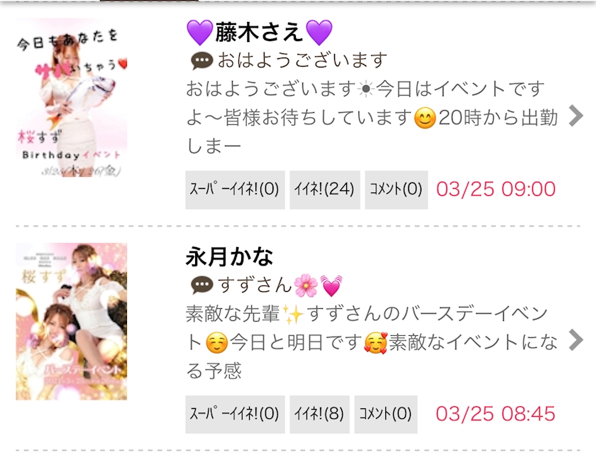This screenshot has height=458, width=596.
Task: Click the sparkles emoji after 素敵な先輩
Action: click(294, 315)
